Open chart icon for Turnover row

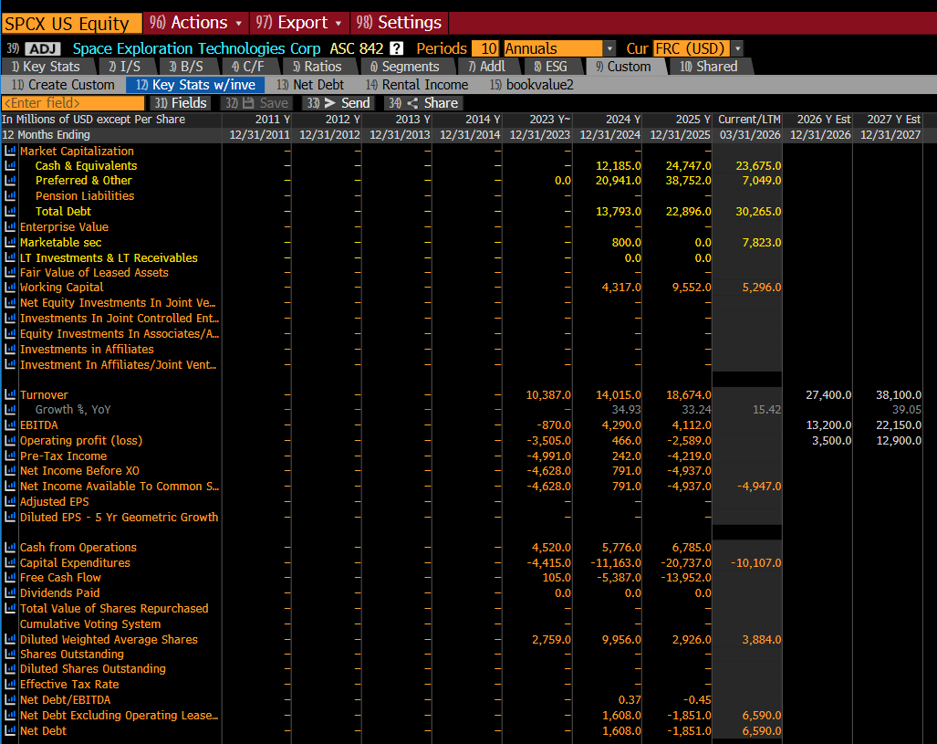(10, 394)
